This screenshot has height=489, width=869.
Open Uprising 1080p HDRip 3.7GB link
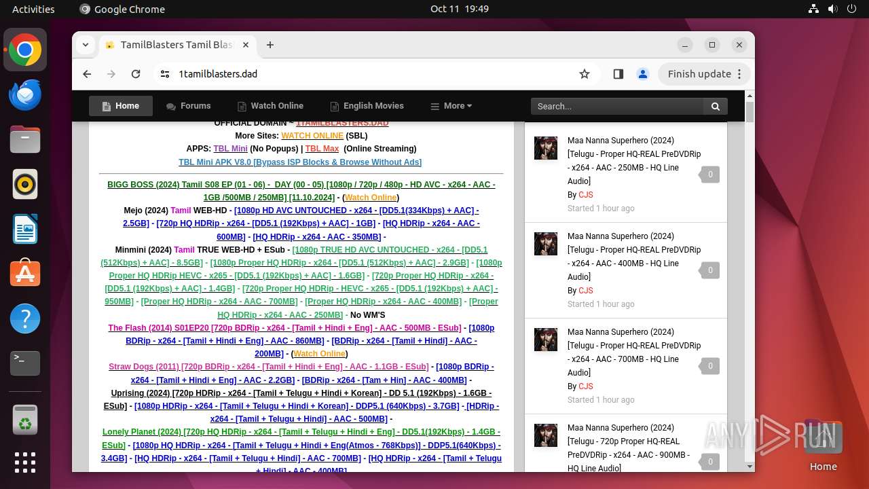pos(297,406)
